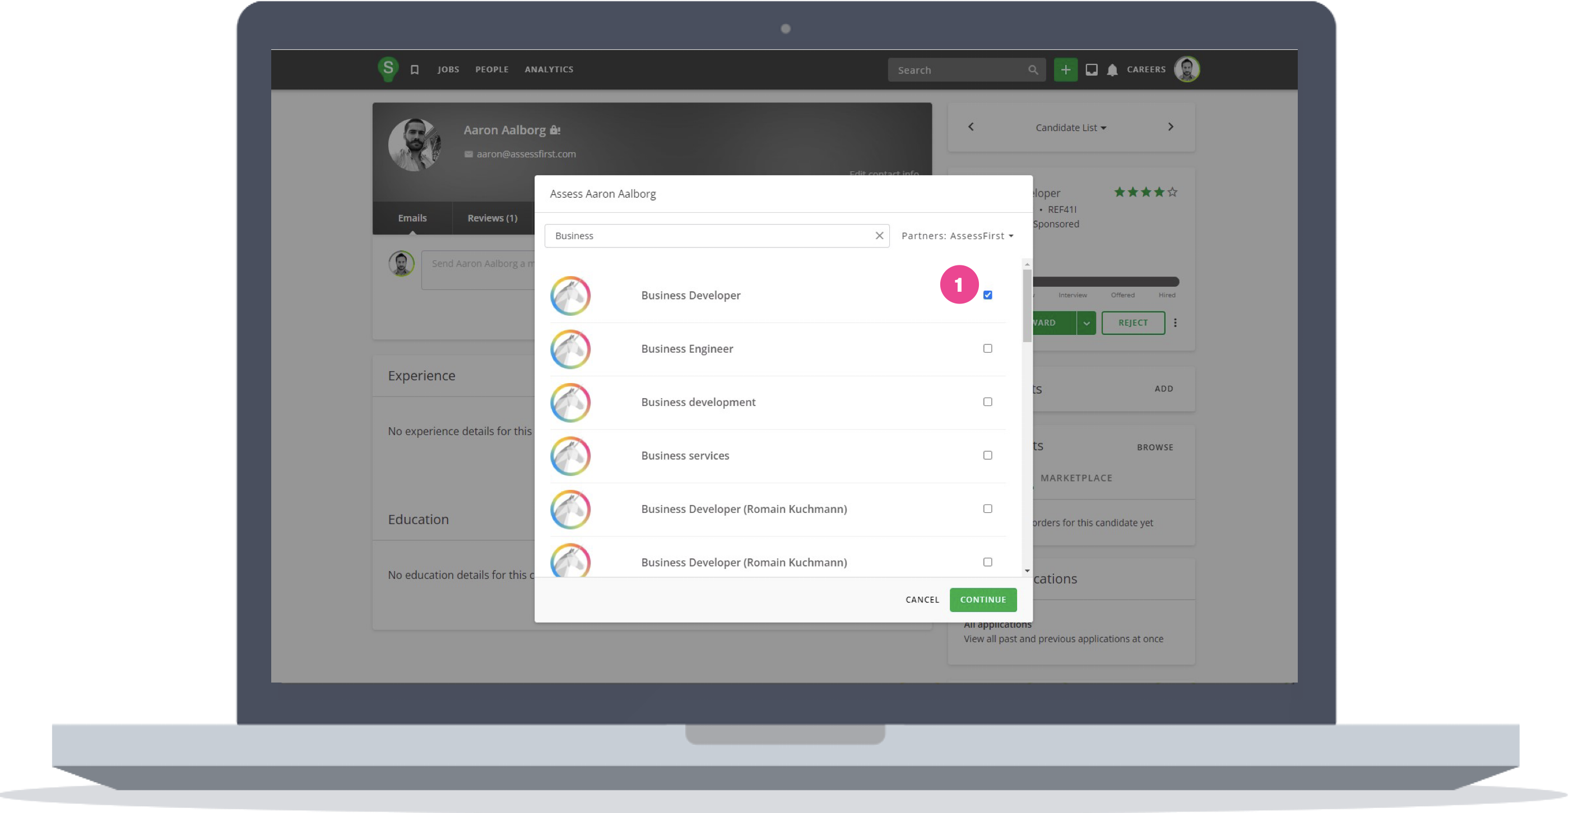Clear the Business search text with X
1569x813 pixels.
tap(879, 236)
